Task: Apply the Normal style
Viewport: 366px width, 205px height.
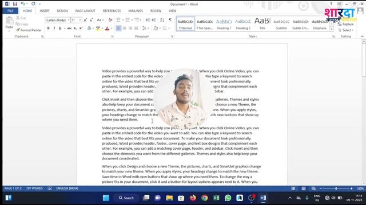Action: [185, 24]
